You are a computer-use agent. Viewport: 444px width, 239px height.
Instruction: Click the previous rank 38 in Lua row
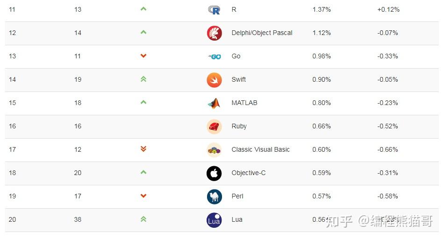pyautogui.click(x=78, y=220)
